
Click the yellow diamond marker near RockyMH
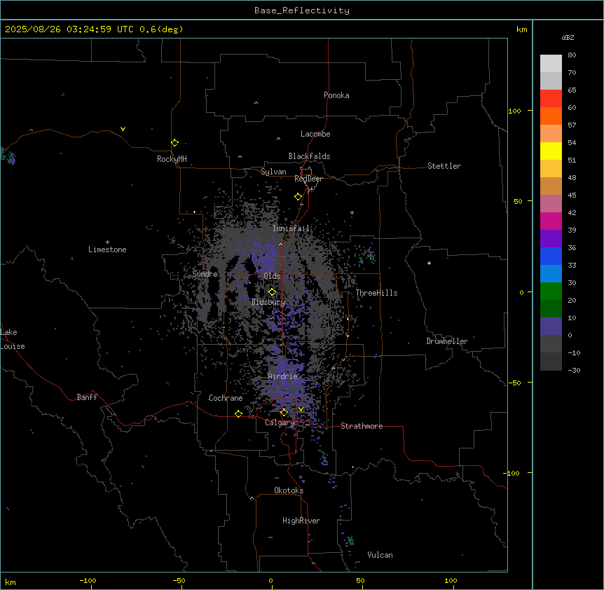[x=174, y=143]
